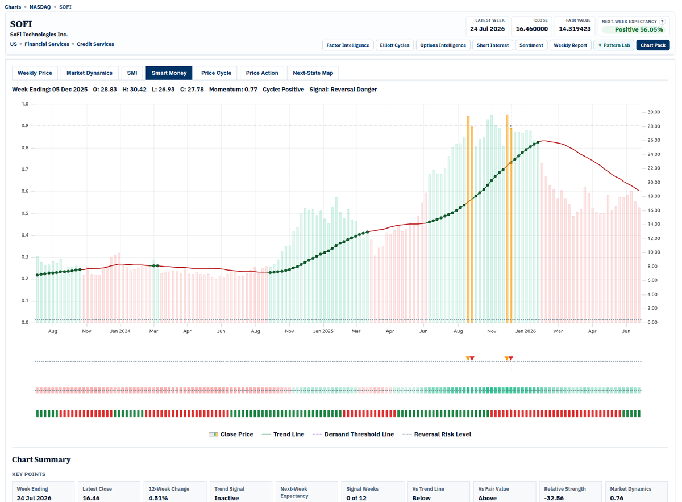Click the Positive 56.05% expectancy badge
The image size is (682, 502).
pos(634,29)
